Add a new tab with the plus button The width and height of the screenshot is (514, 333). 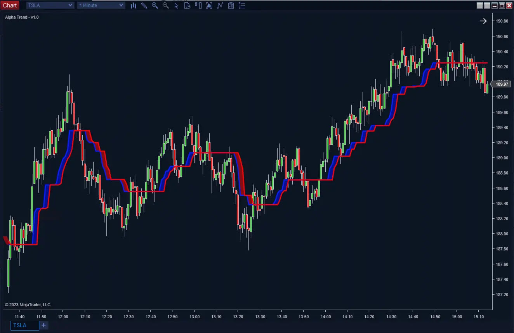[x=43, y=325]
